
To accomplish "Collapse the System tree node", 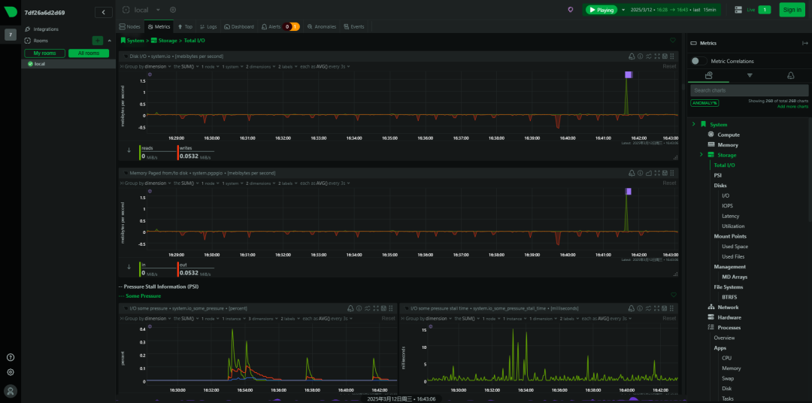I will (x=693, y=124).
